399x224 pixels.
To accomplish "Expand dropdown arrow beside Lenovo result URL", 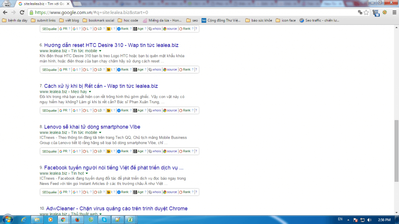I will coord(100,132).
